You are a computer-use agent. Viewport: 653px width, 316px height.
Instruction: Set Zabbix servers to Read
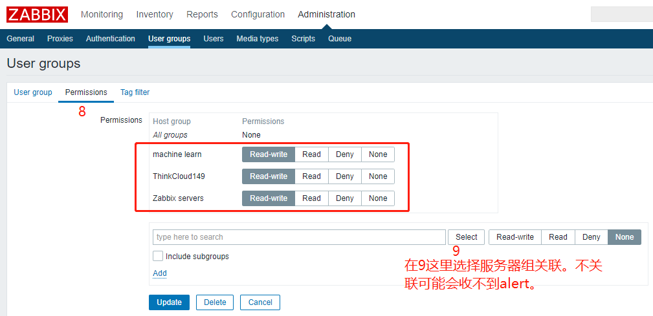click(311, 198)
